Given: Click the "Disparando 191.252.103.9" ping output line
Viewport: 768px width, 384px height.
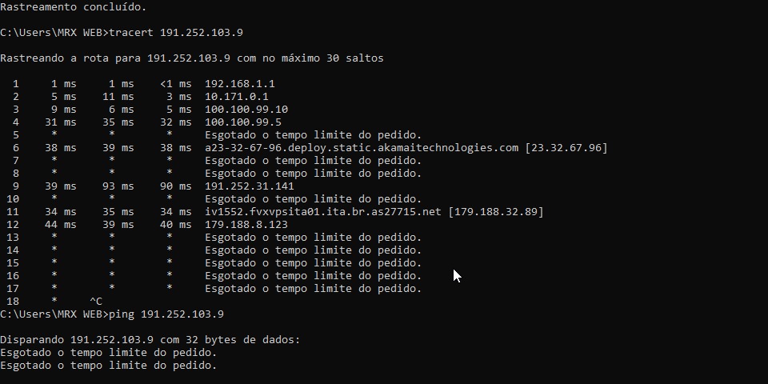Looking at the screenshot, I should tap(150, 340).
